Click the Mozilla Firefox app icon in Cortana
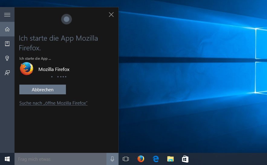The width and height of the screenshot is (267, 165). pyautogui.click(x=27, y=69)
